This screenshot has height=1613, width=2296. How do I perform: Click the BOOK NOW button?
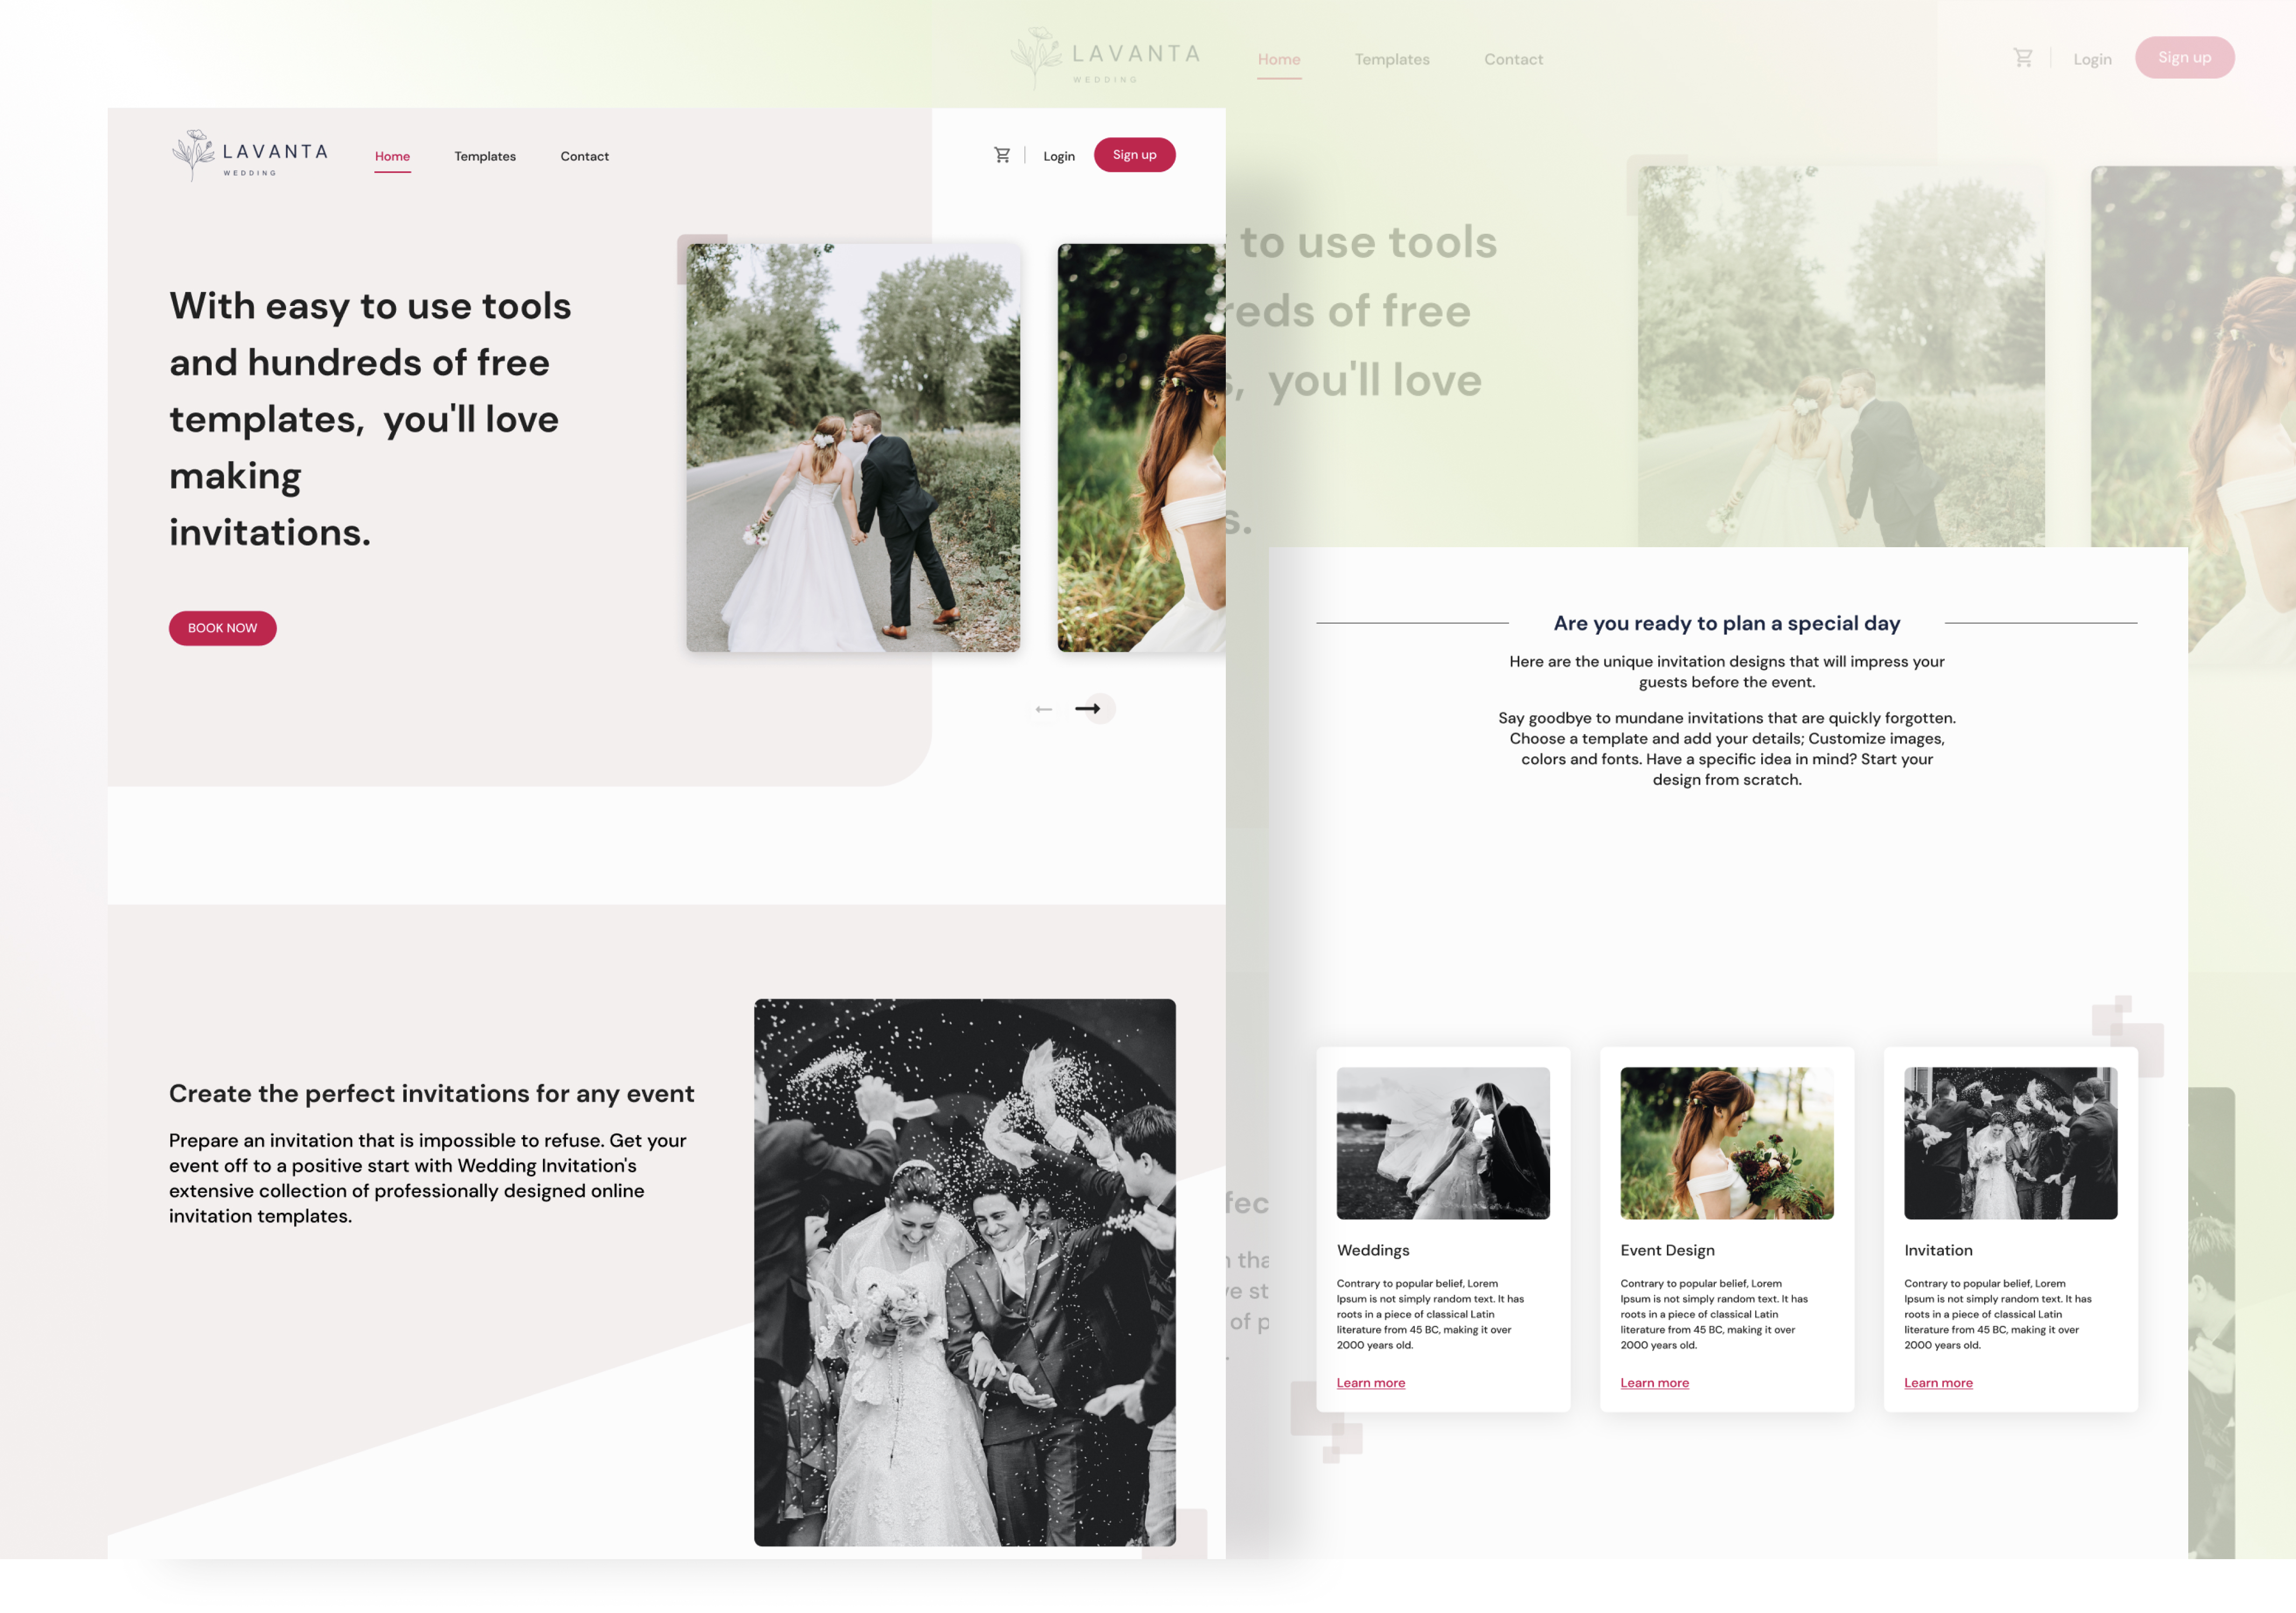pos(222,628)
